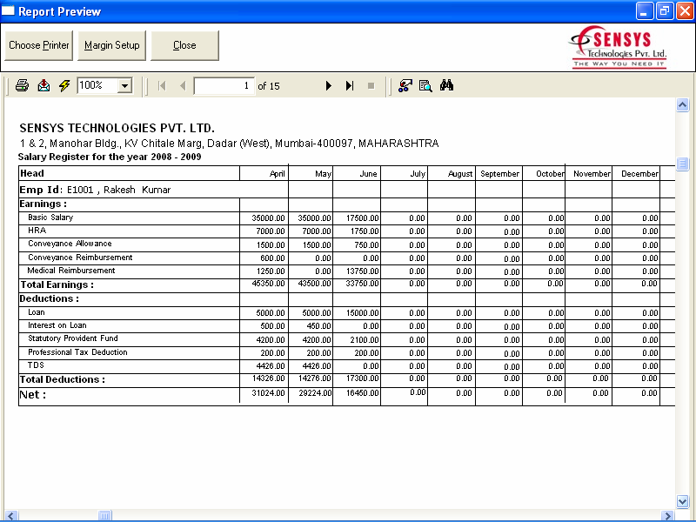Go to last page arrow
This screenshot has height=522, width=696.
coord(350,85)
